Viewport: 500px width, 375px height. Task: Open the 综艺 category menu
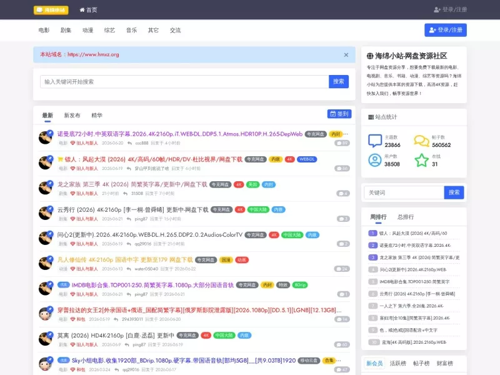tap(109, 30)
